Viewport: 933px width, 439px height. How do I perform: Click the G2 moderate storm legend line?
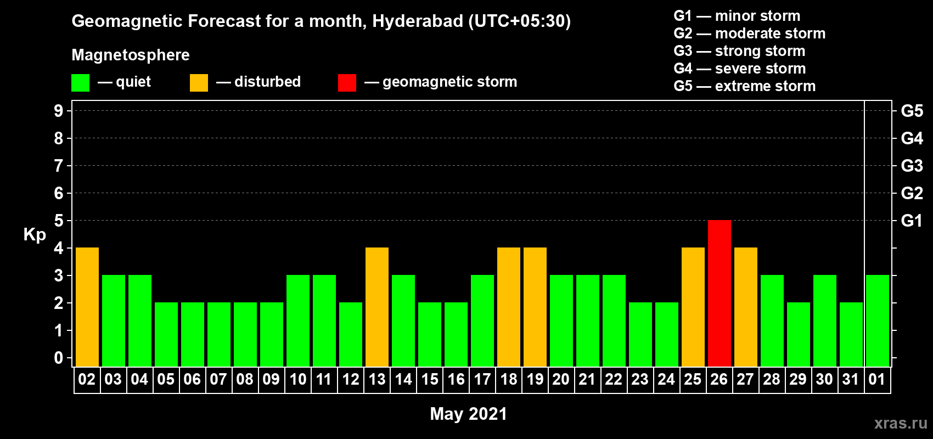[750, 33]
